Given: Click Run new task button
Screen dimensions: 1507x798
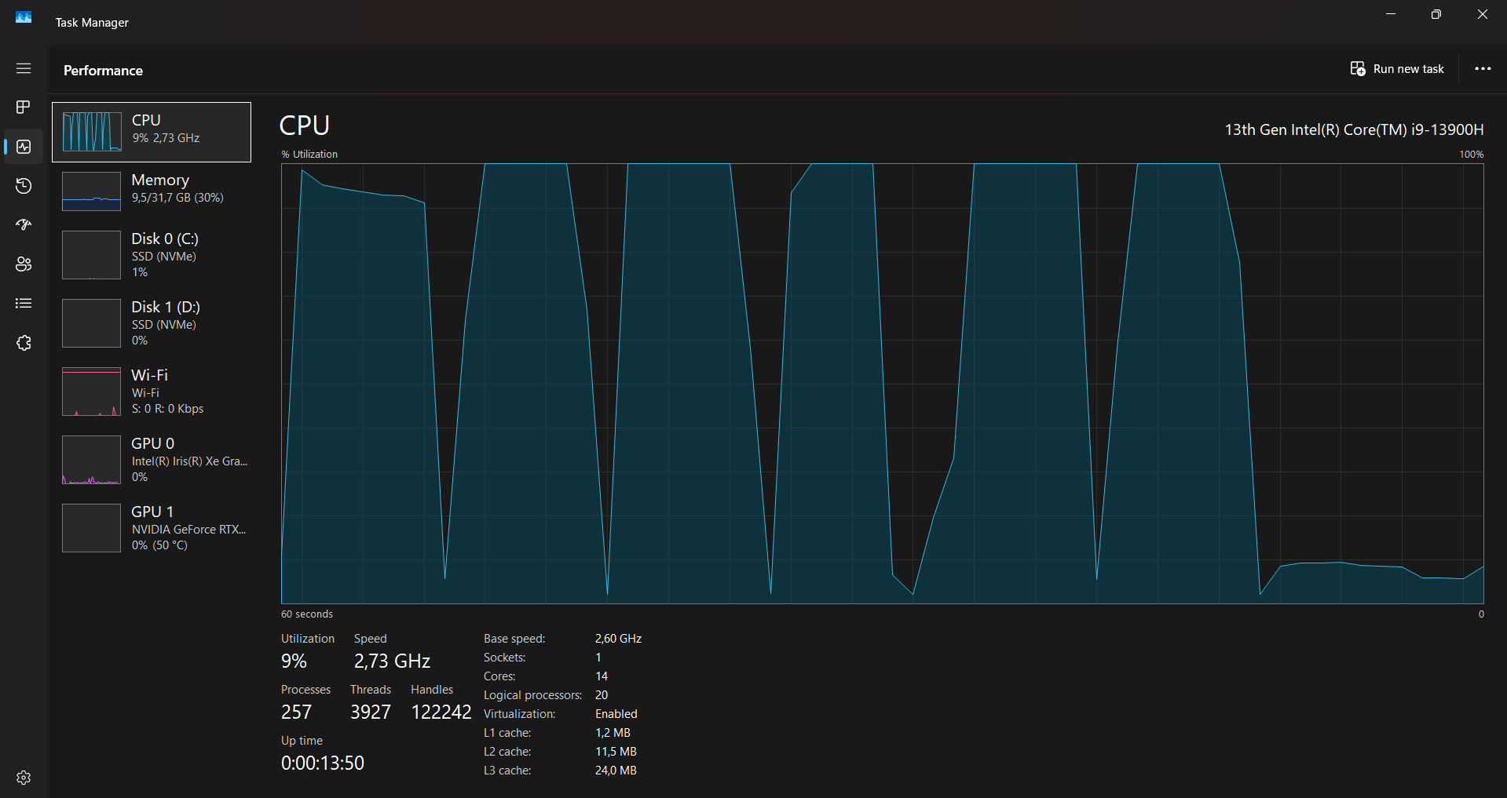Looking at the screenshot, I should pyautogui.click(x=1397, y=69).
